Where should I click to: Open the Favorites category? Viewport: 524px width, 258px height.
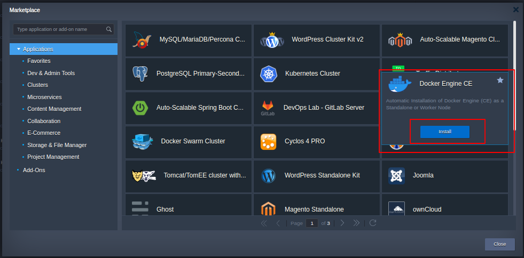pos(39,61)
